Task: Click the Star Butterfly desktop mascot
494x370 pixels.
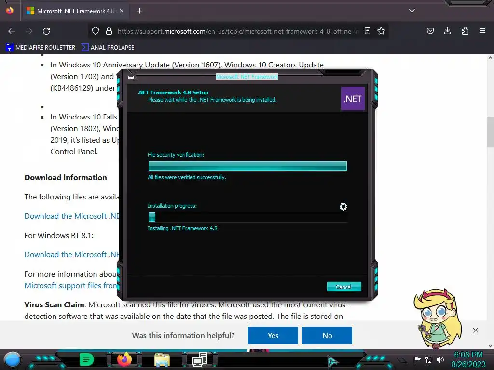Action: coord(438,318)
